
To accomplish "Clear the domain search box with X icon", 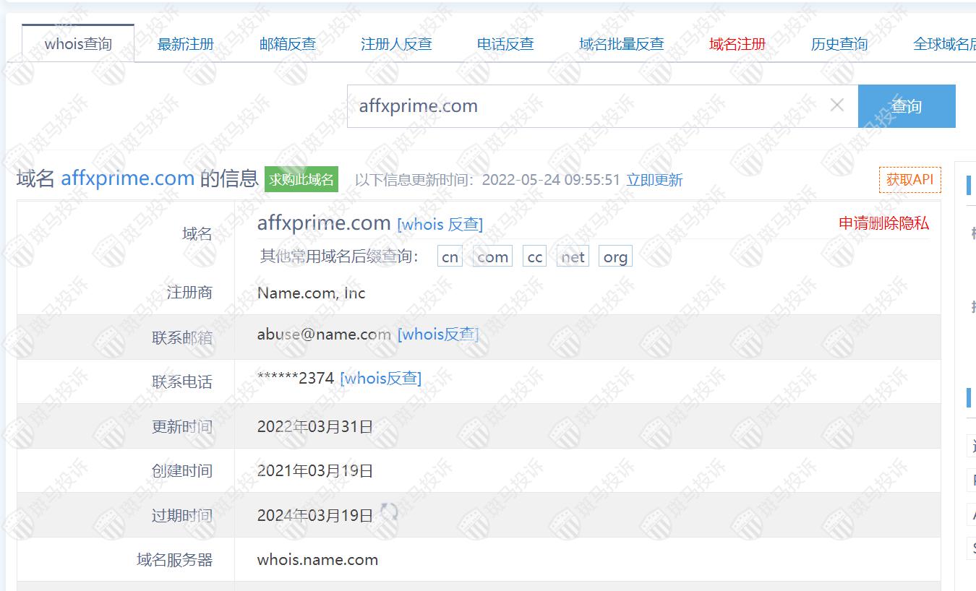I will click(836, 105).
